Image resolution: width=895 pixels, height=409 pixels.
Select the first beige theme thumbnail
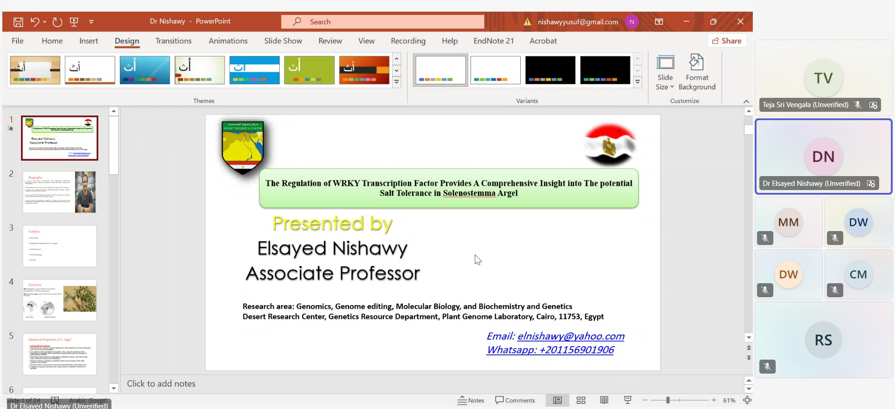35,70
